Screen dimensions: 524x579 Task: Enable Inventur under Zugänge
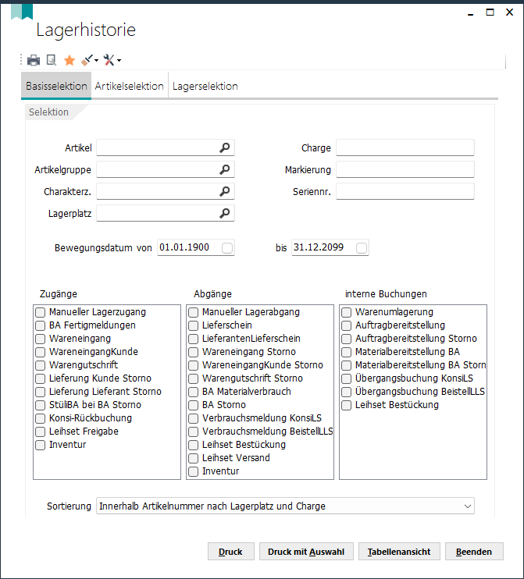pos(41,445)
